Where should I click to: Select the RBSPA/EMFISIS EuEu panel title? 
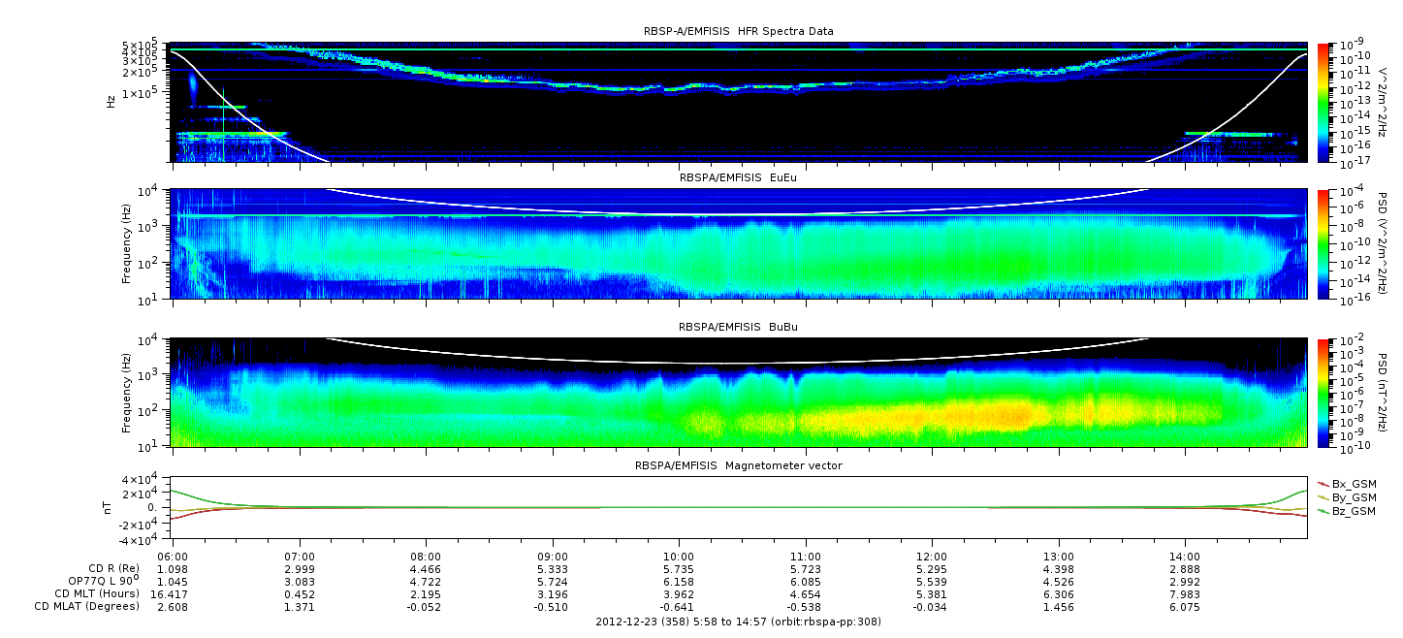click(738, 178)
